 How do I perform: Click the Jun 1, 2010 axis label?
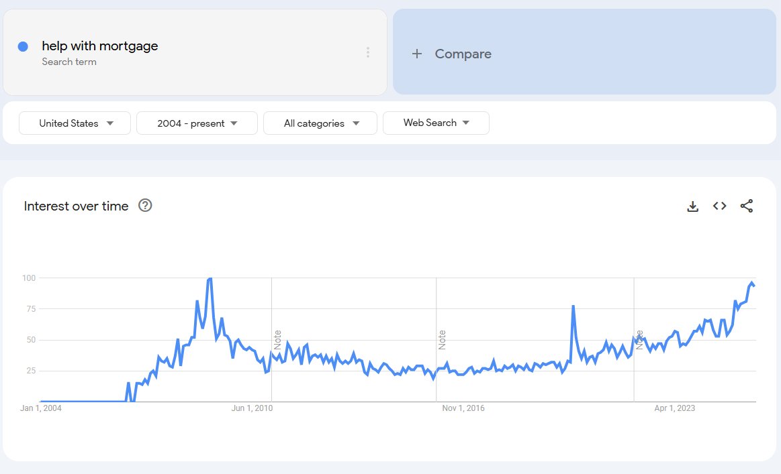tap(252, 408)
